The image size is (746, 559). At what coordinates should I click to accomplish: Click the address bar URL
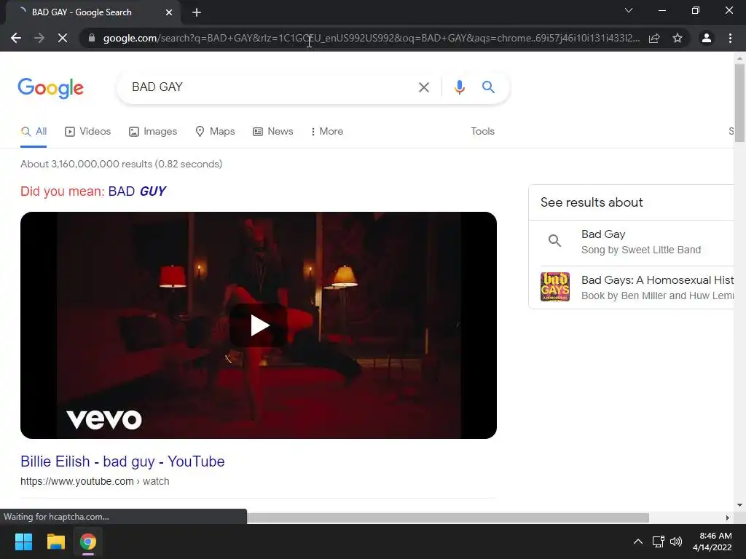pyautogui.click(x=371, y=38)
